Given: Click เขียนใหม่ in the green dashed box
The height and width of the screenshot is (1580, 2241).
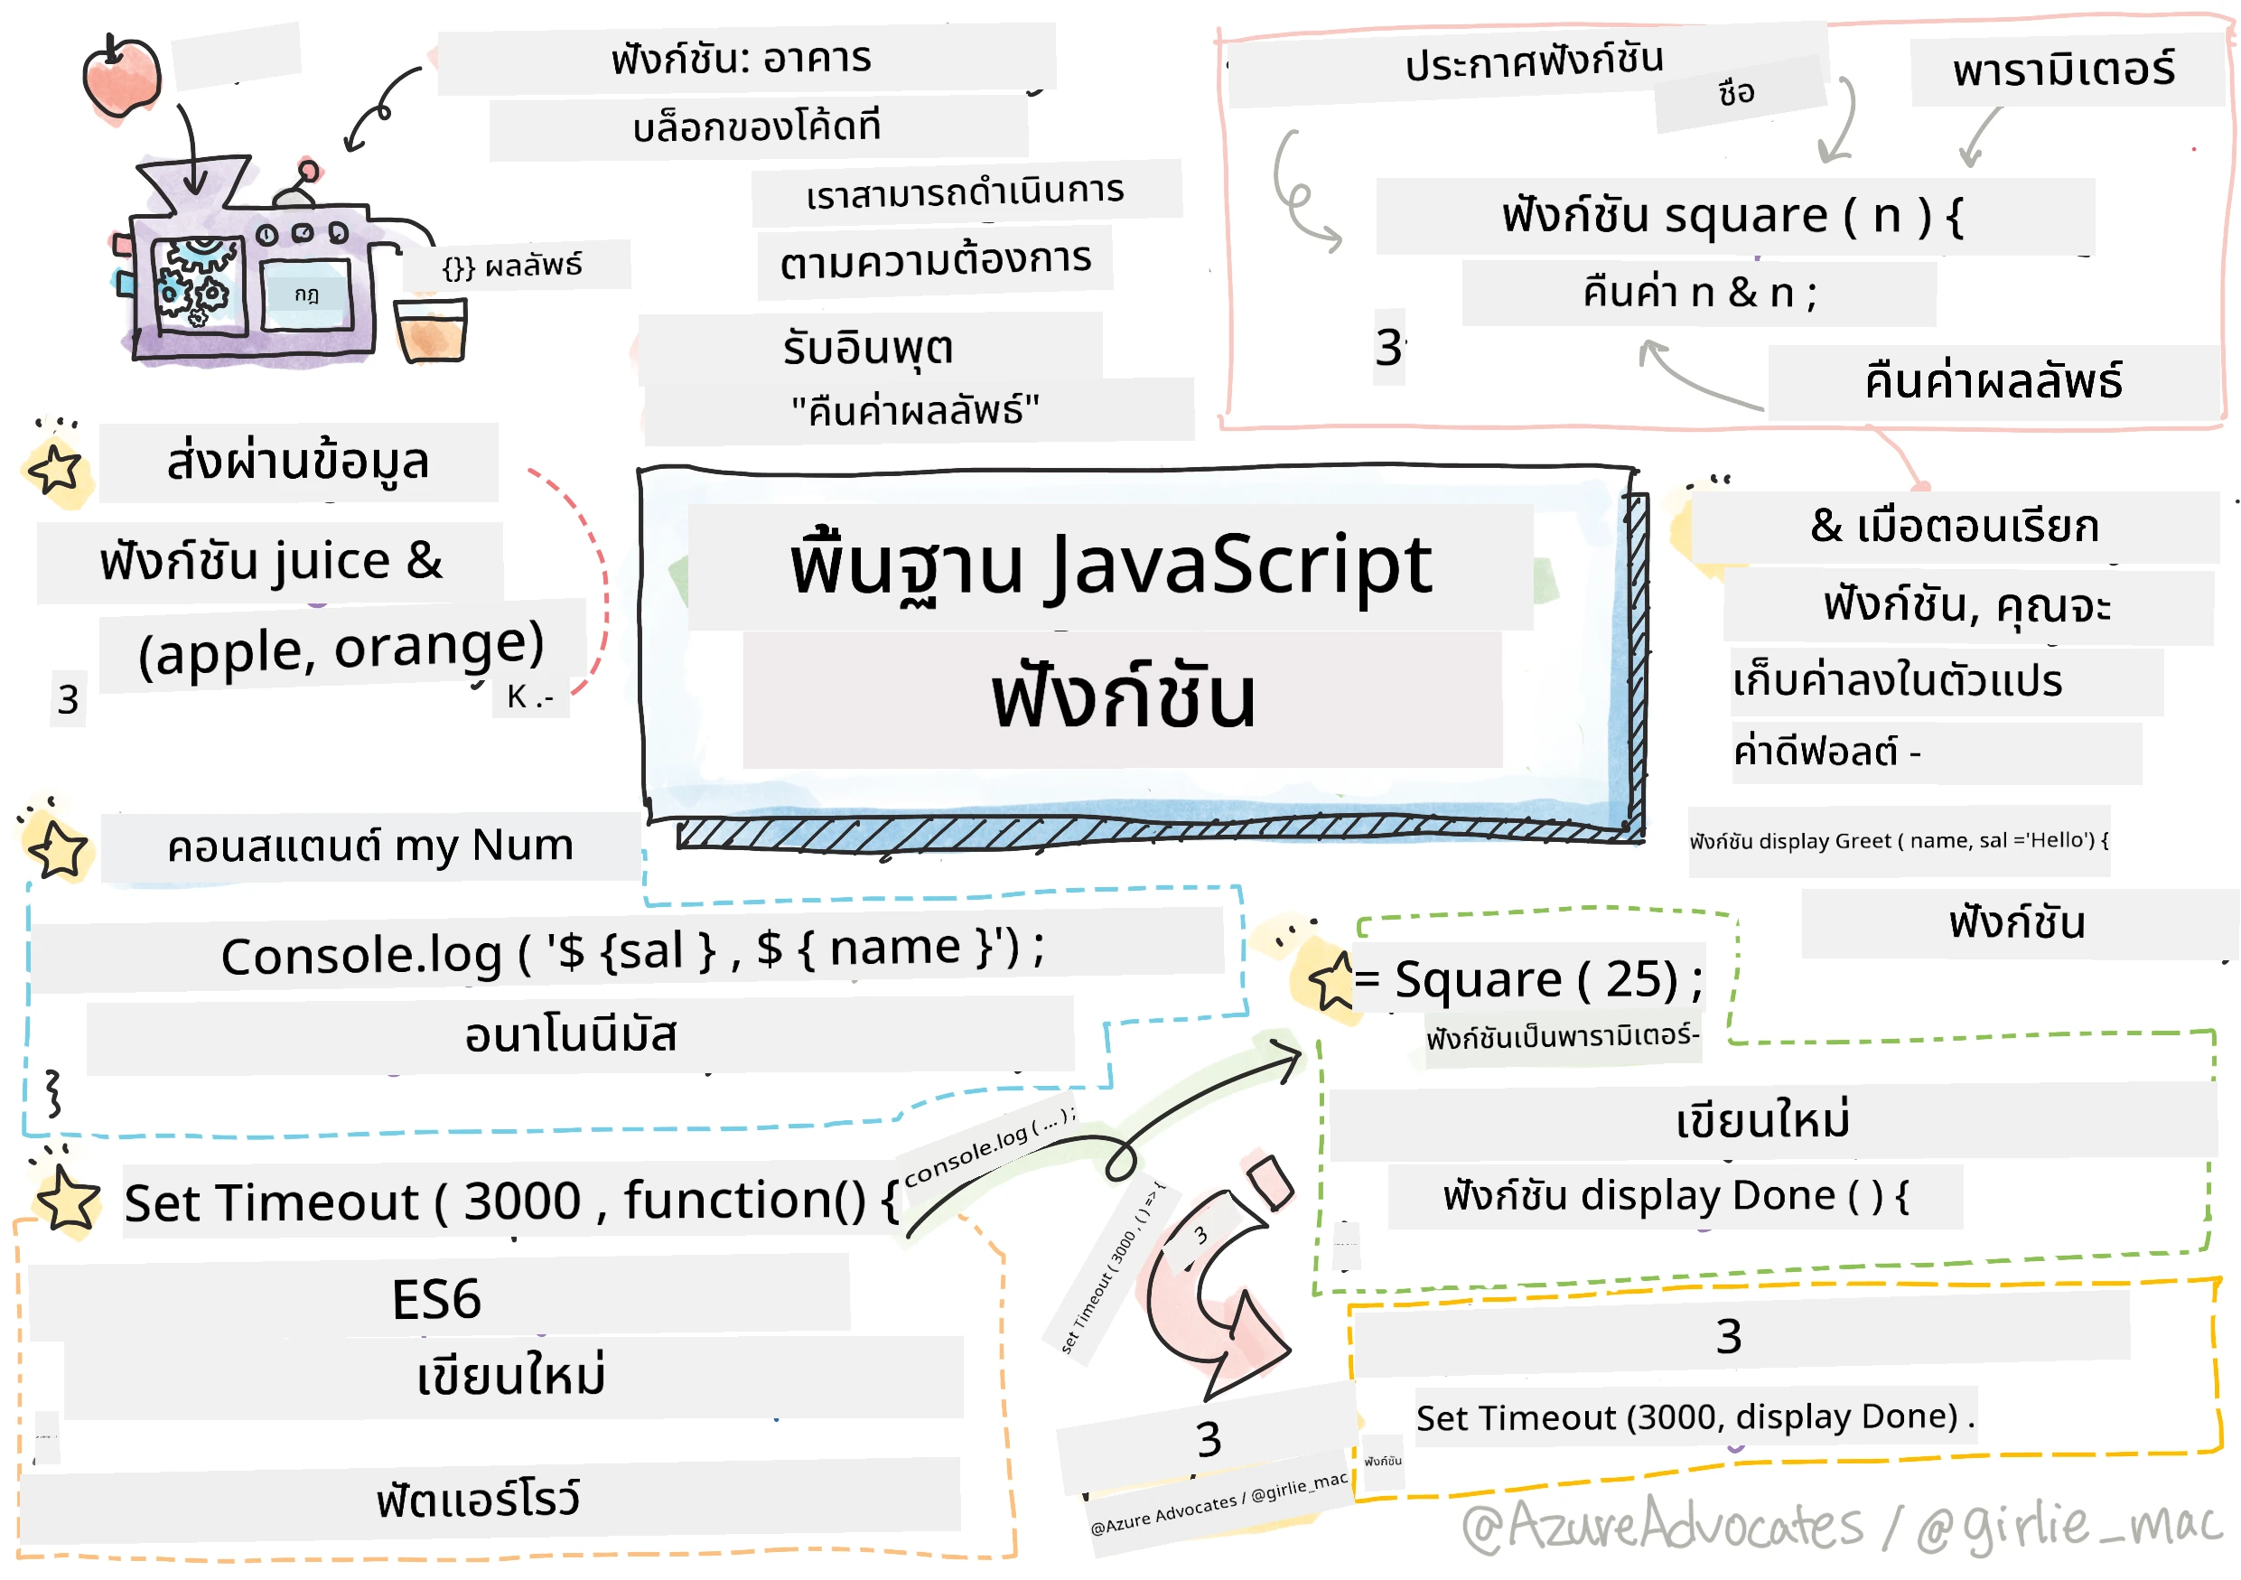Looking at the screenshot, I should click(x=1763, y=1120).
